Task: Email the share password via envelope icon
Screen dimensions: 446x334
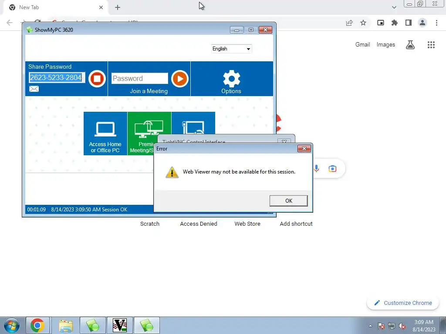Action: pos(34,89)
